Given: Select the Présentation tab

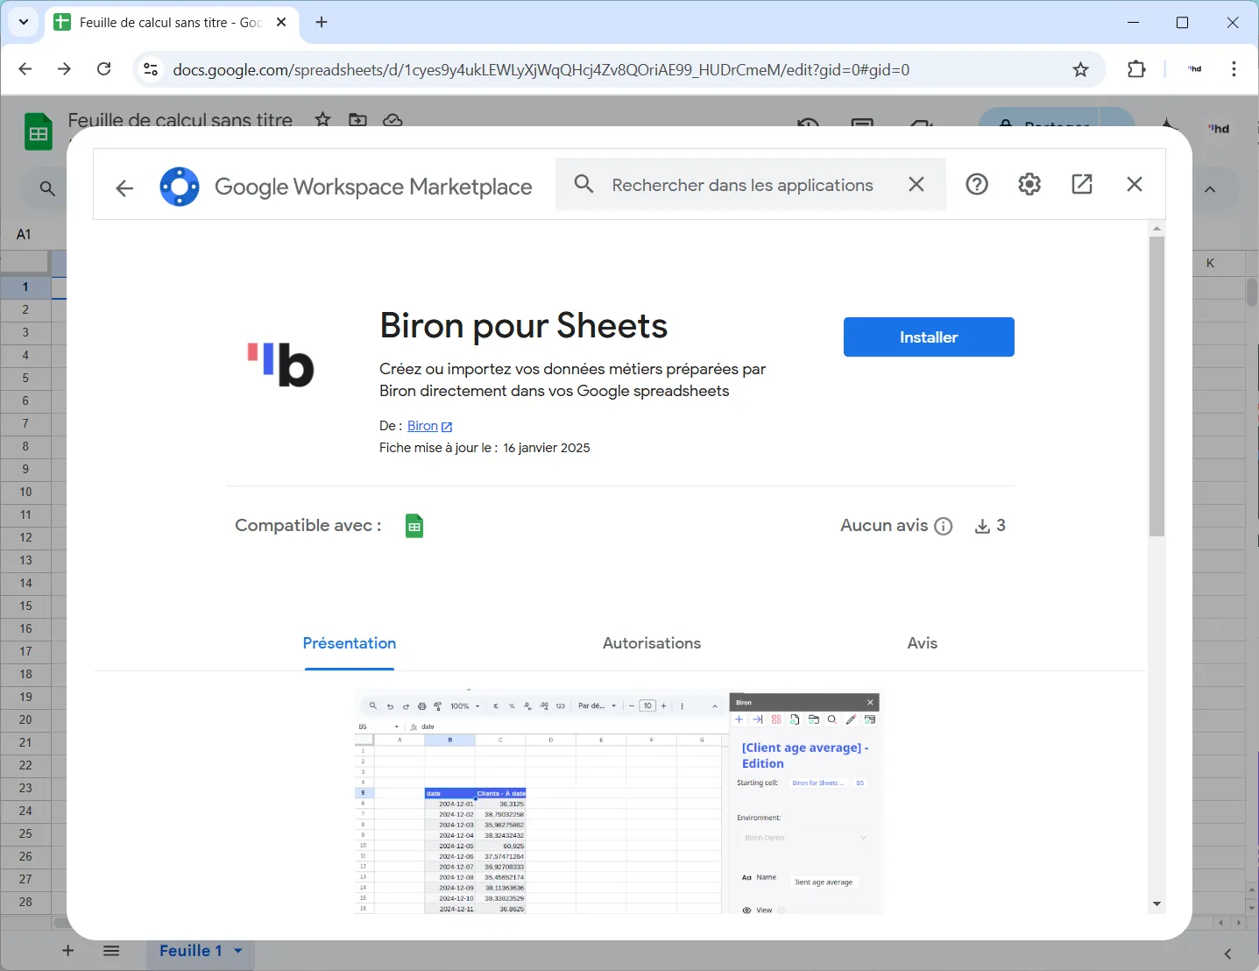Looking at the screenshot, I should point(350,643).
